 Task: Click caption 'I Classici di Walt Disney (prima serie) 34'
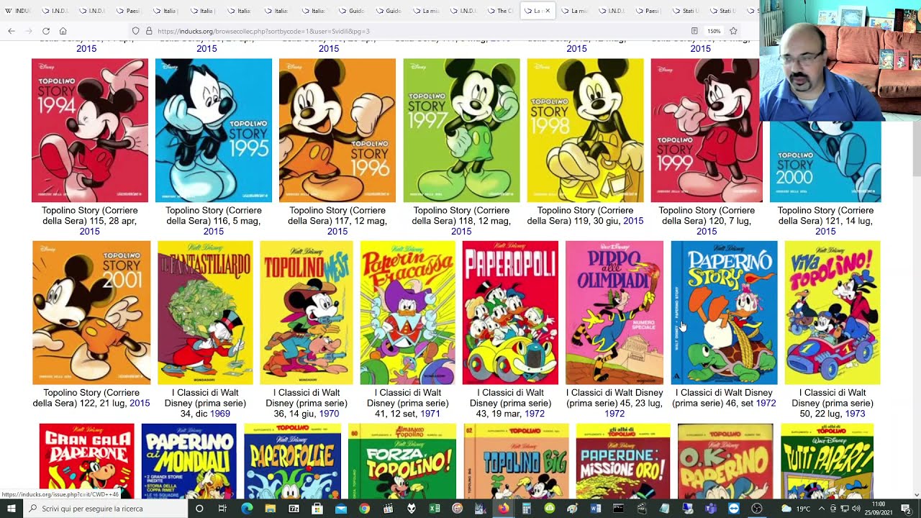[x=204, y=403]
